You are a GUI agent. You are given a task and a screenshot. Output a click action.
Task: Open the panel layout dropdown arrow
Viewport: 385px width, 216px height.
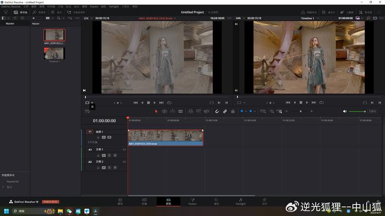(x=8, y=18)
